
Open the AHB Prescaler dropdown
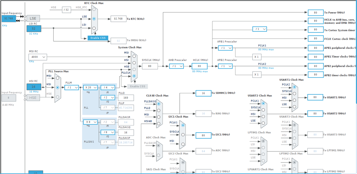pos(177,66)
